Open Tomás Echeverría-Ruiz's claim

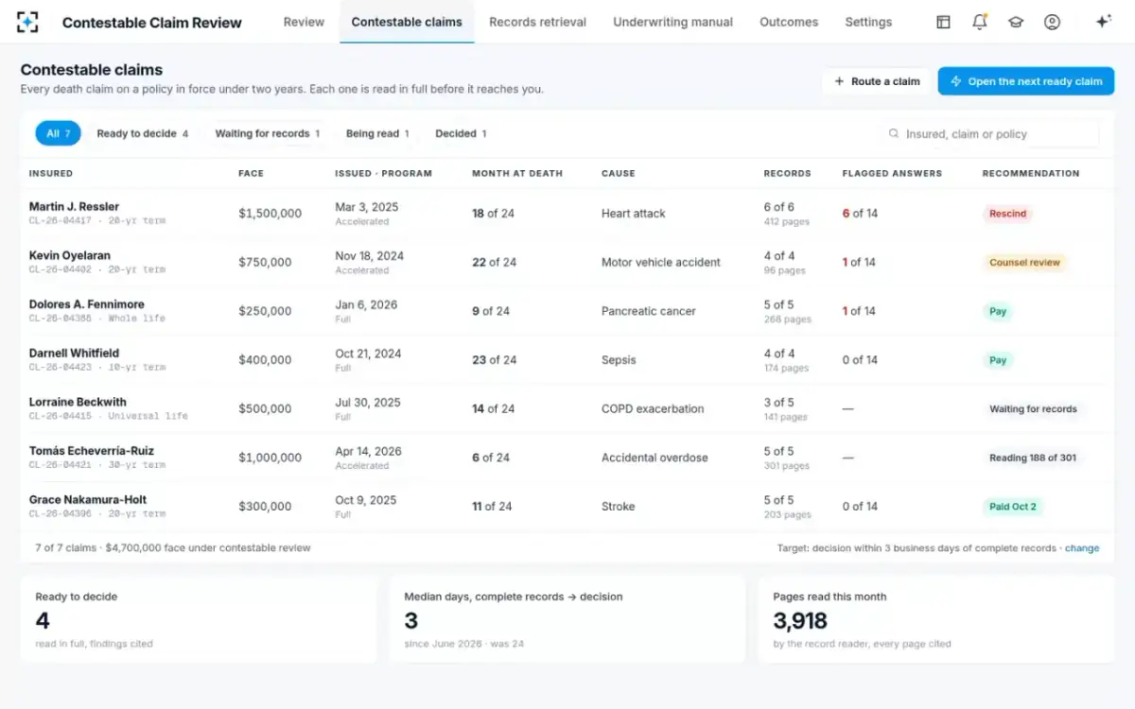pos(567,458)
